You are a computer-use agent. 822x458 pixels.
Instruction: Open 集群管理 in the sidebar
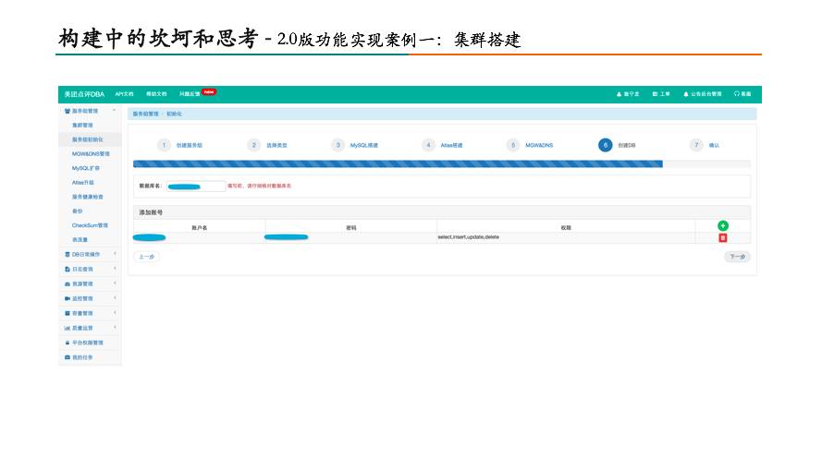(82, 126)
